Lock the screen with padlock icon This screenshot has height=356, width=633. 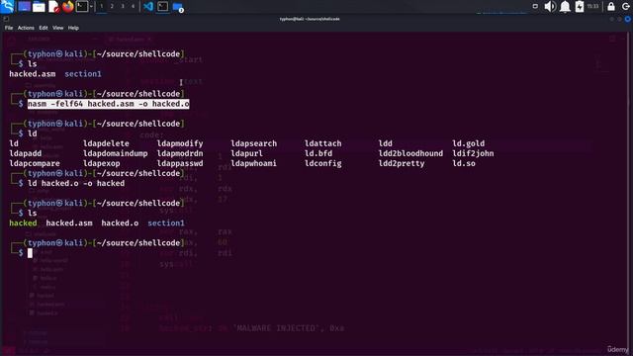611,7
